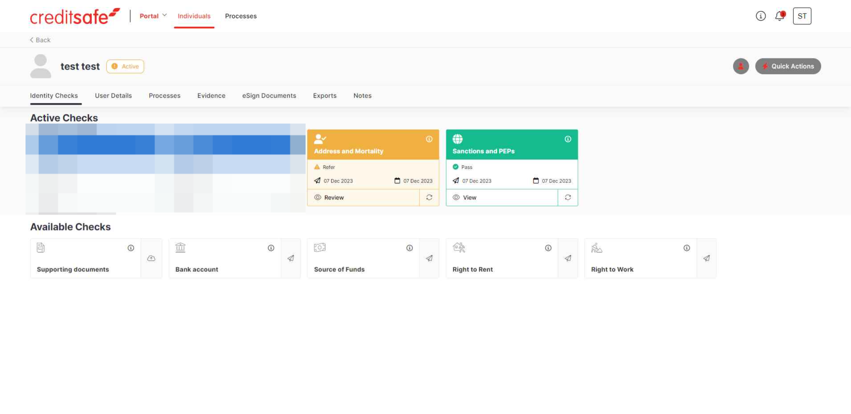Click the Active status badge

[x=125, y=66]
